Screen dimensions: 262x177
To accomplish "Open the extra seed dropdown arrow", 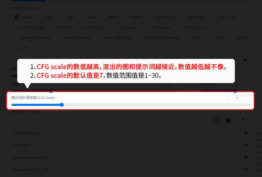I will click(x=243, y=120).
